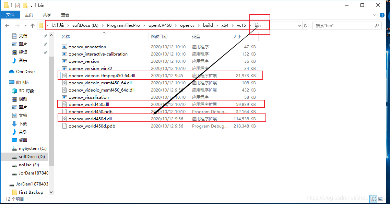Open address bar history dropdown
The image size is (390, 204).
pos(299,25)
